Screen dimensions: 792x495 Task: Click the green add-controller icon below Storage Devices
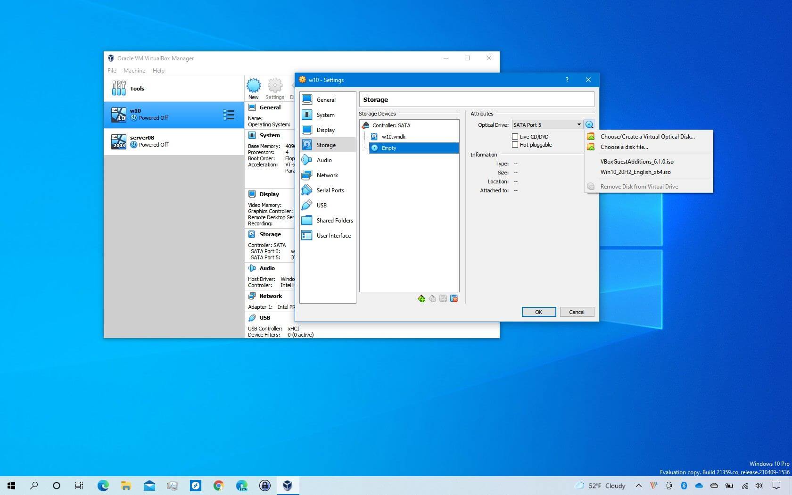421,298
